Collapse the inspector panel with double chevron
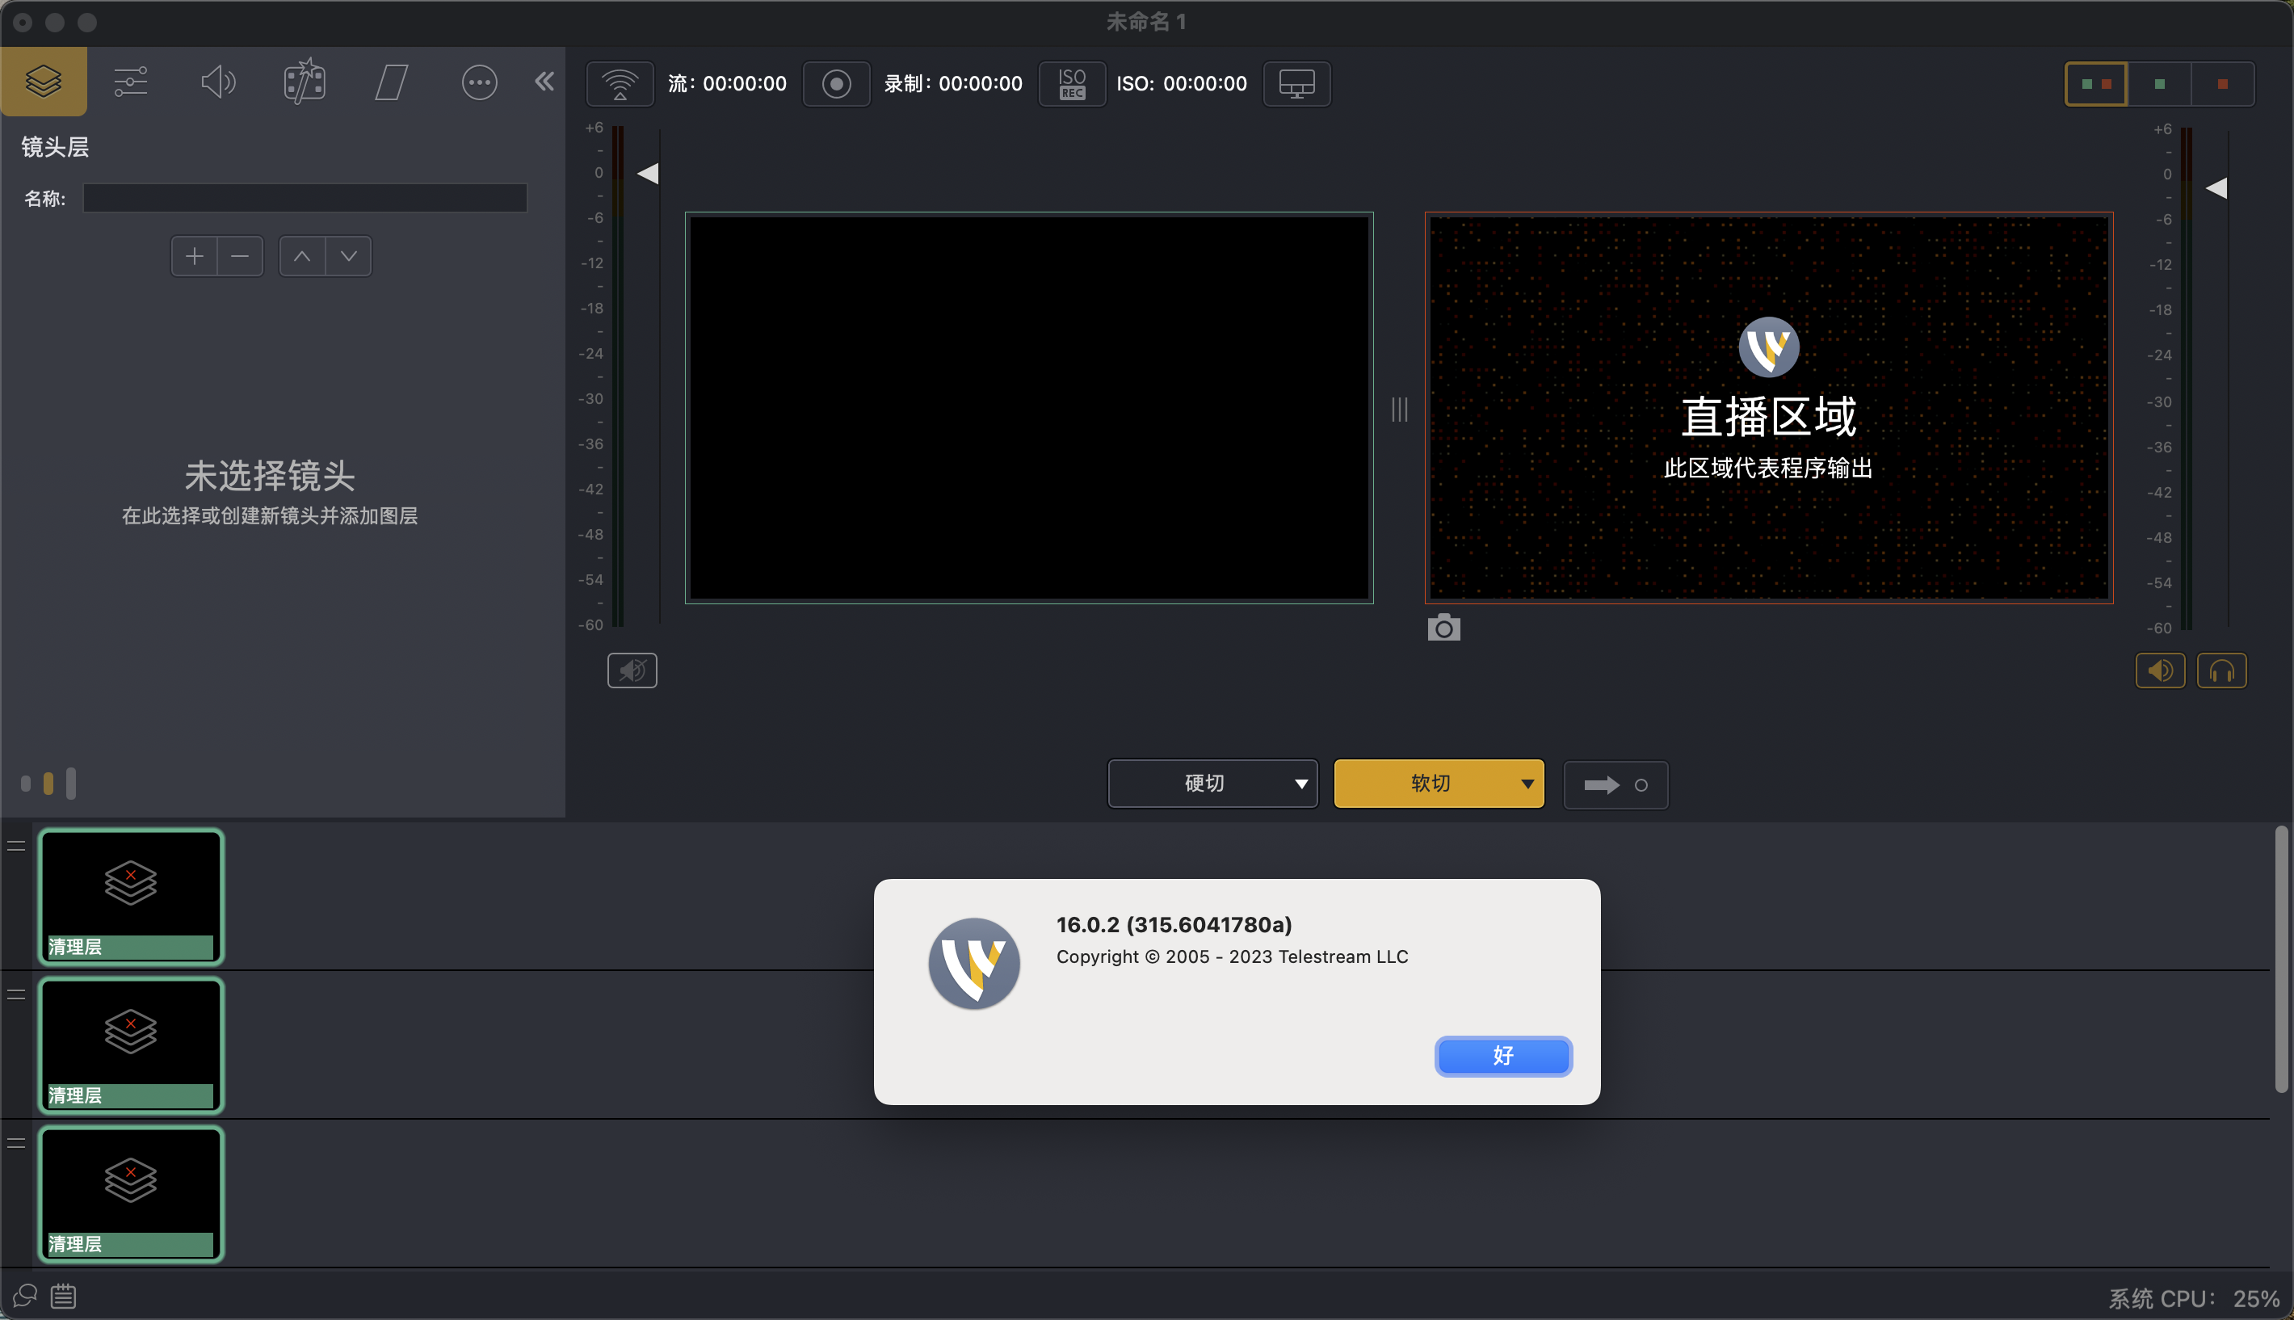Screen dimensions: 2294x1320 (x=544, y=82)
